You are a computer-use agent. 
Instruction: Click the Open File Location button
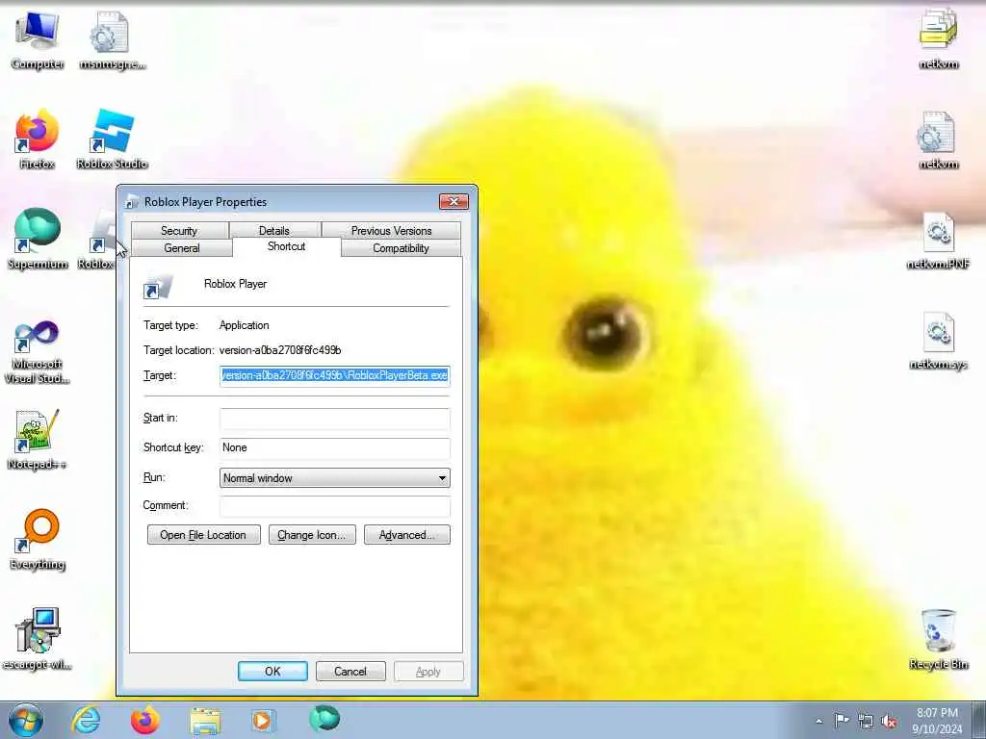pyautogui.click(x=204, y=535)
